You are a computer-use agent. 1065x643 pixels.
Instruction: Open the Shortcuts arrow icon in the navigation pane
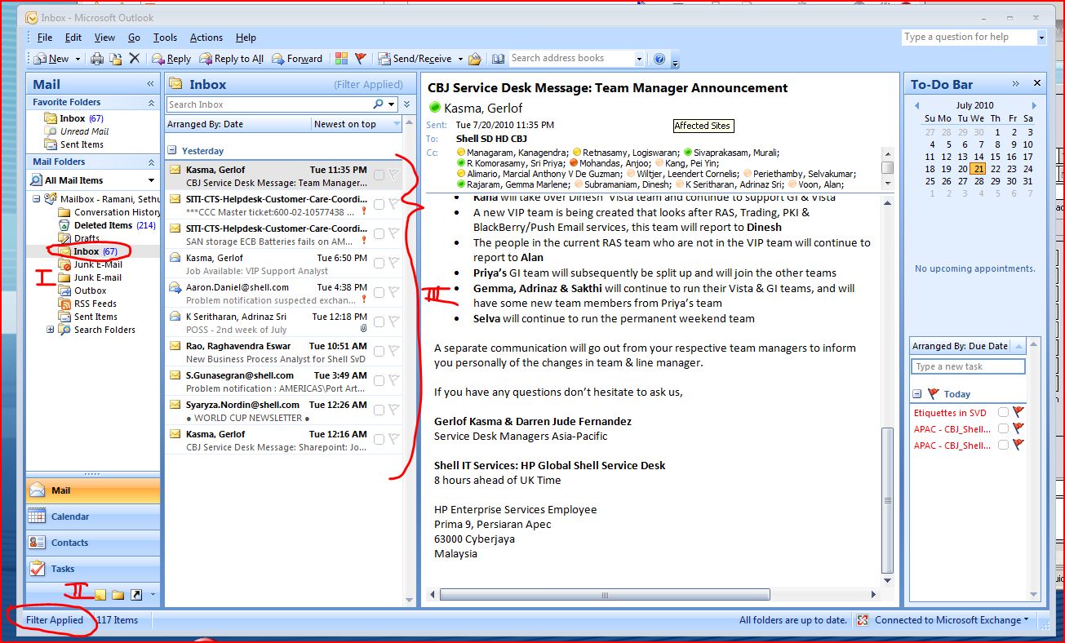(x=136, y=595)
